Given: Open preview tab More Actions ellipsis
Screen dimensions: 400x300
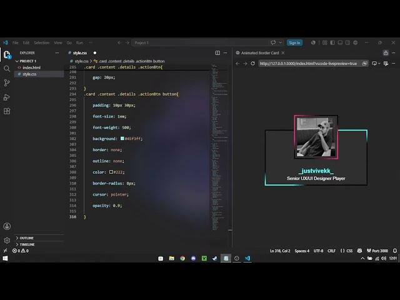Looking at the screenshot, I should (393, 52).
